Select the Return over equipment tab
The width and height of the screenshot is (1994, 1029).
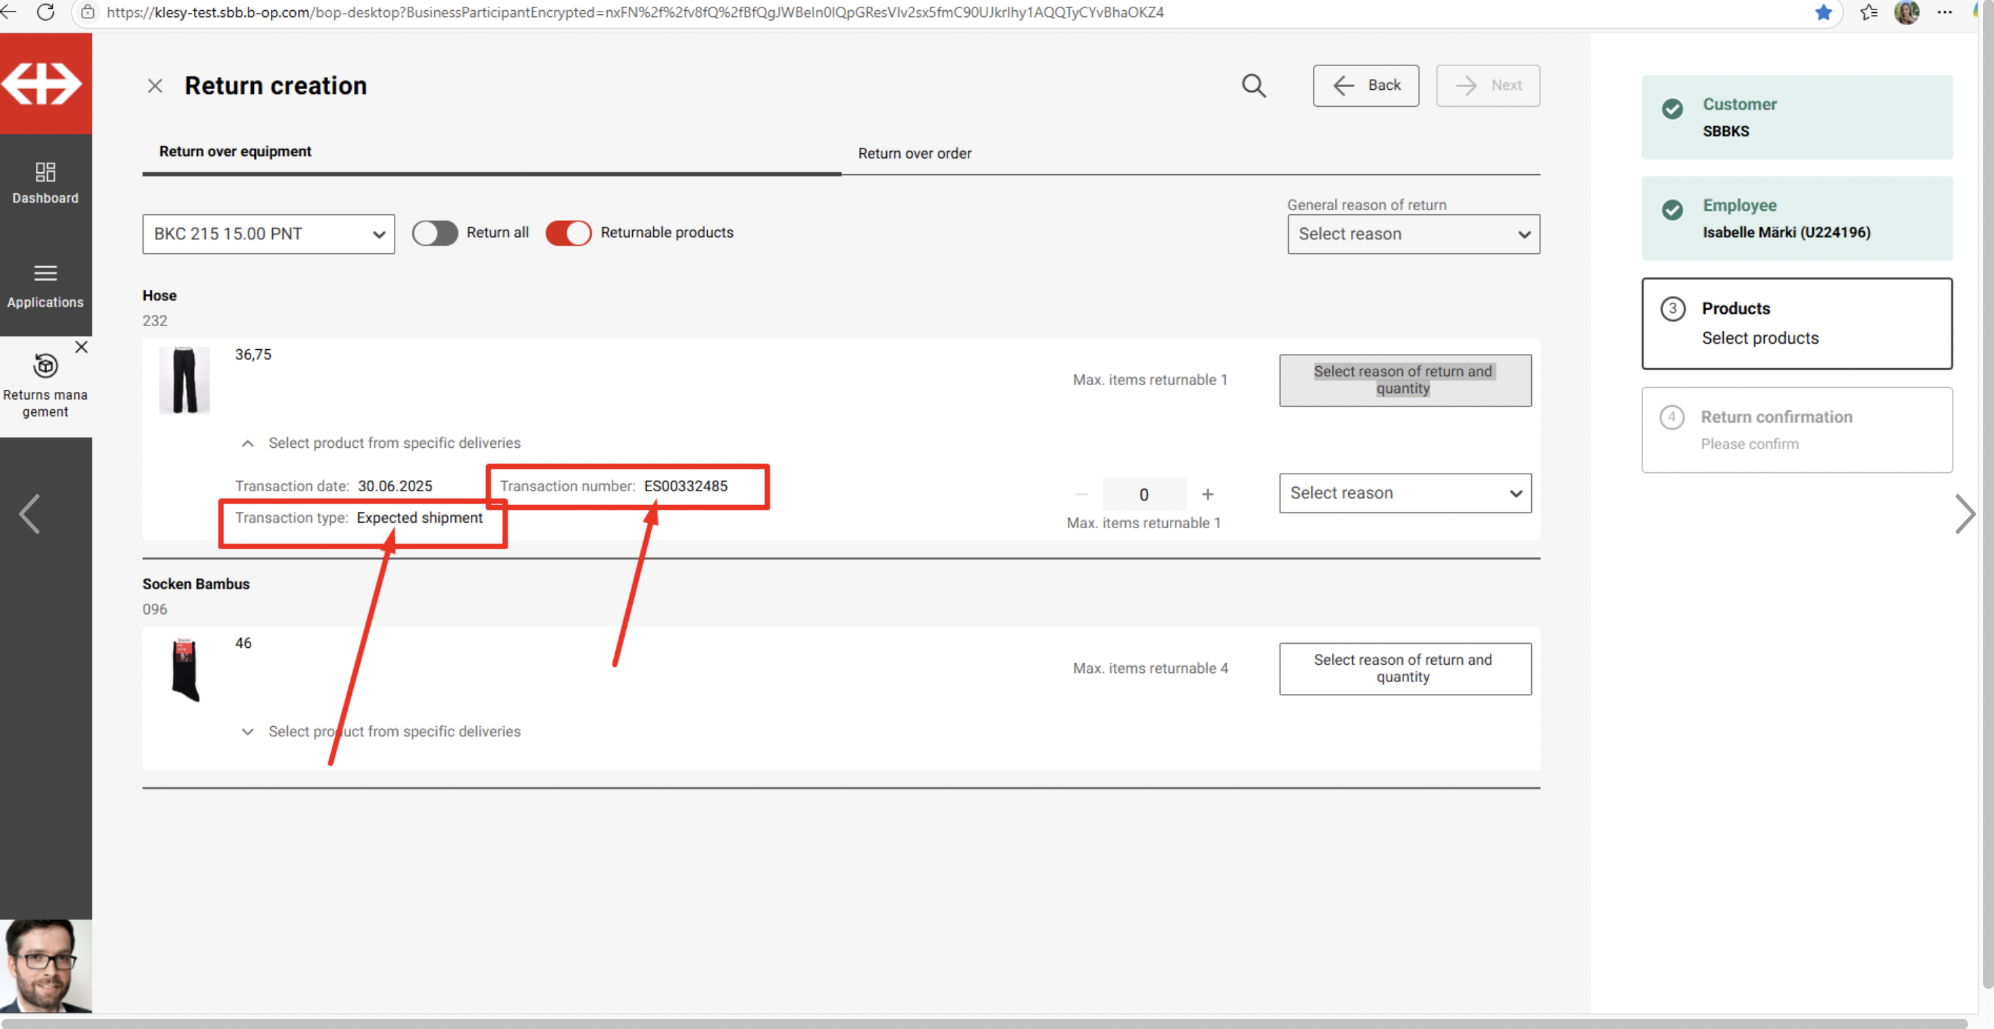tap(235, 152)
